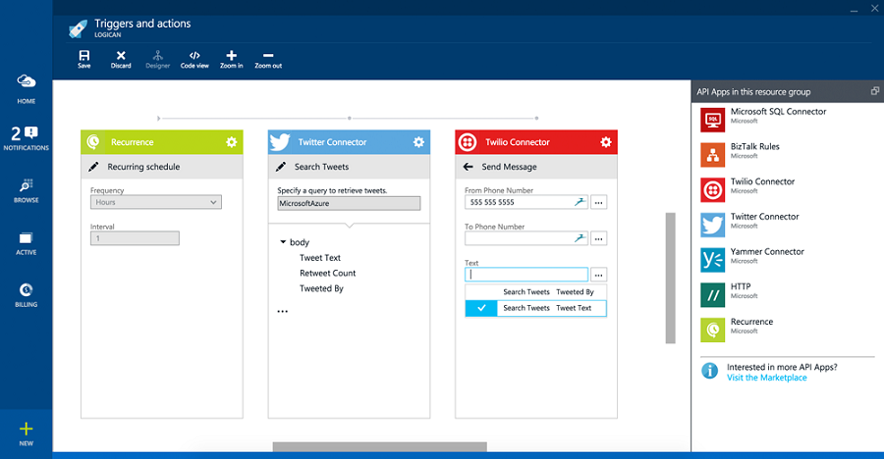Image resolution: width=884 pixels, height=459 pixels.
Task: Zoom in on the designer canvas
Action: 231,59
